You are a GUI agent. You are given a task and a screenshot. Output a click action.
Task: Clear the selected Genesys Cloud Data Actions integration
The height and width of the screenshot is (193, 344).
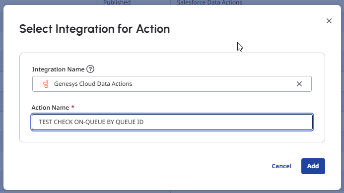click(x=299, y=84)
